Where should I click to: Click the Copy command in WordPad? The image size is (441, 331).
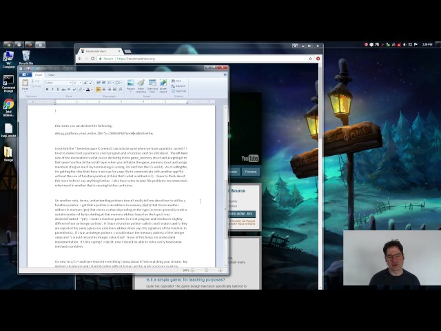36,86
